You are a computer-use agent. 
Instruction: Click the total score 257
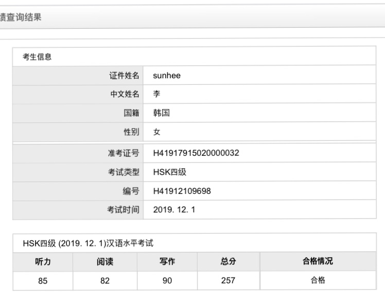(x=228, y=281)
